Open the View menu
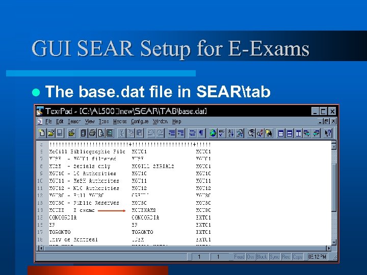 point(89,121)
